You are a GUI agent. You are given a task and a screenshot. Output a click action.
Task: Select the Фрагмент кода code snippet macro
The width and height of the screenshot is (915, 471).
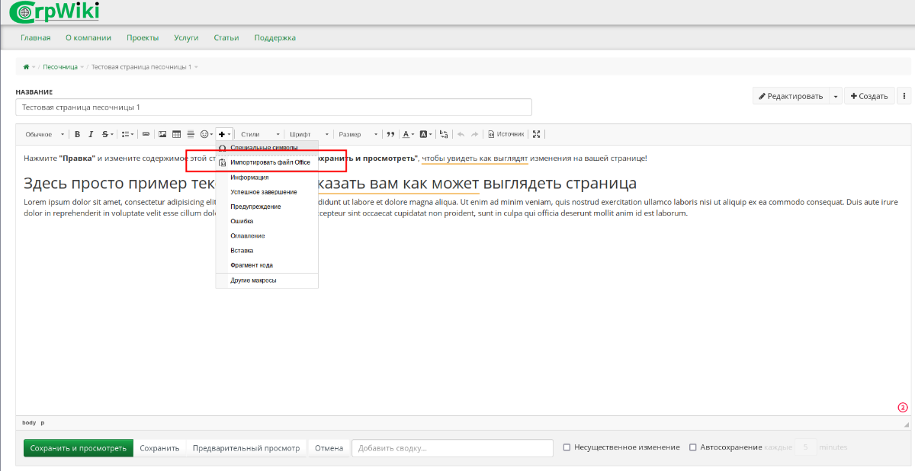(267, 264)
